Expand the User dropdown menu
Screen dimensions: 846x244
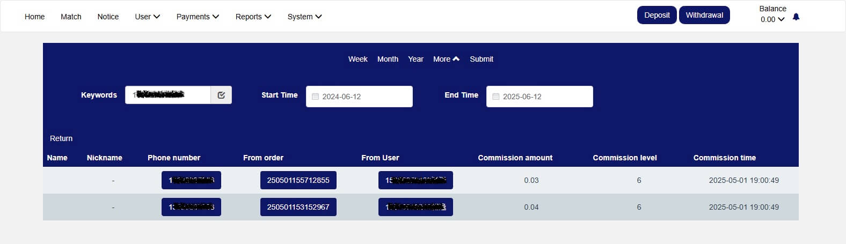point(148,17)
